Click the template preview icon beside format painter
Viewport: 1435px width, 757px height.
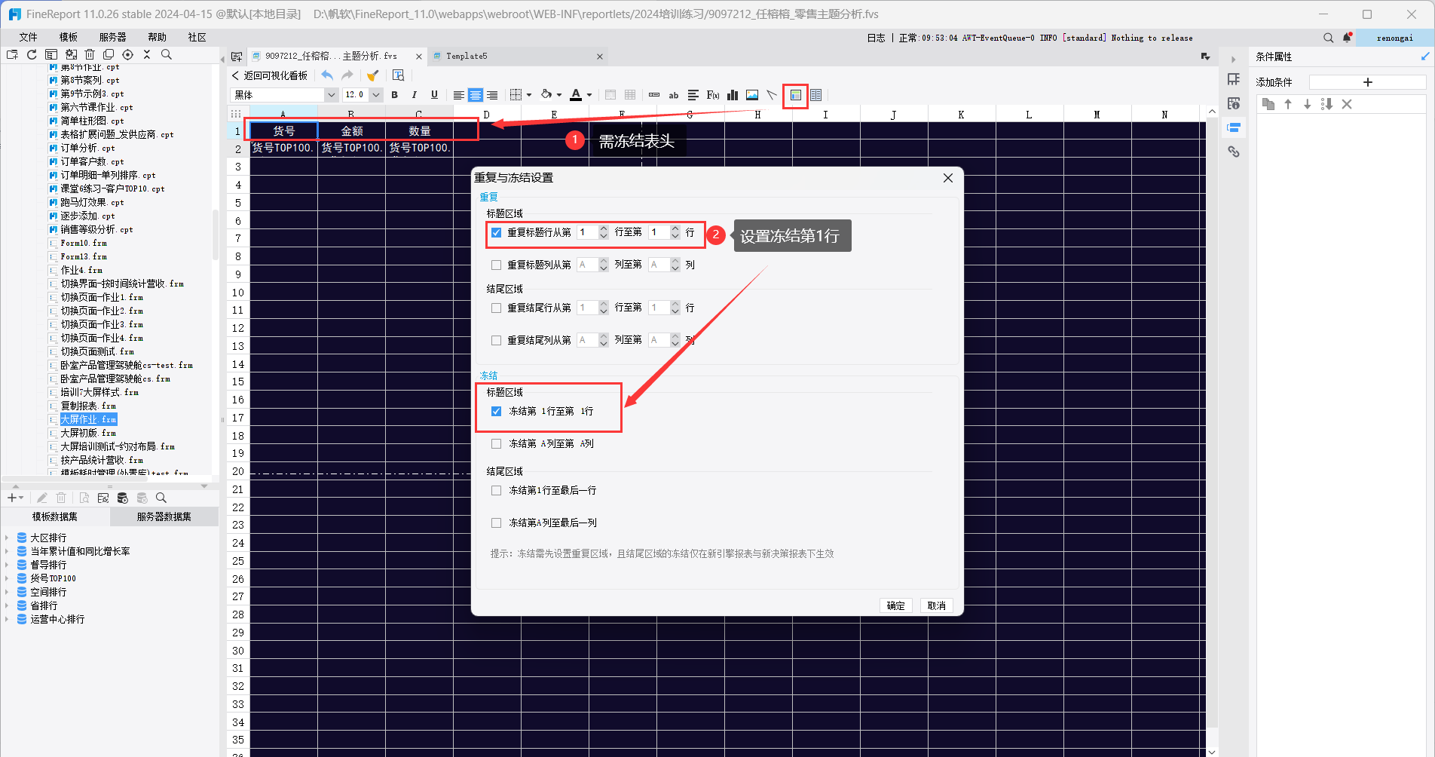click(399, 75)
